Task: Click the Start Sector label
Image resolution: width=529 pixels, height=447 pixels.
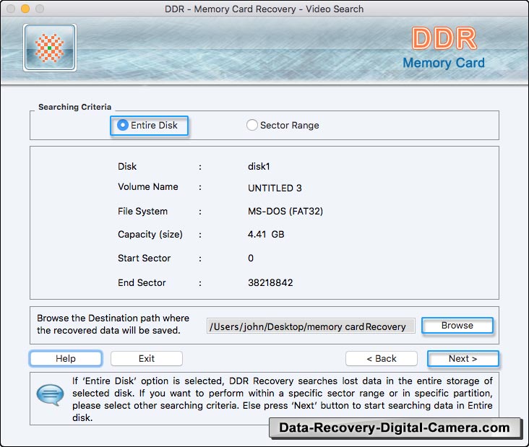Action: [144, 259]
